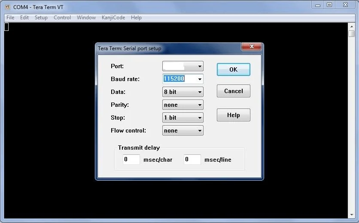This screenshot has width=359, height=223.
Task: Confirm settings with the OK button
Action: point(233,69)
